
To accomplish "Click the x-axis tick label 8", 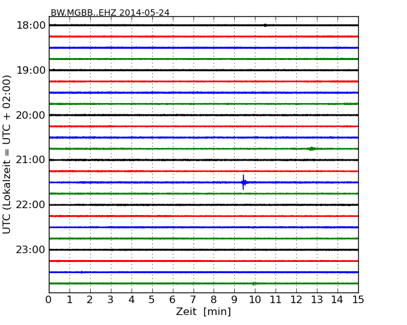I will pyautogui.click(x=214, y=300).
